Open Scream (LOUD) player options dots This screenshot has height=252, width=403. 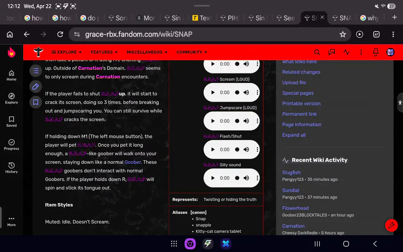(x=257, y=93)
